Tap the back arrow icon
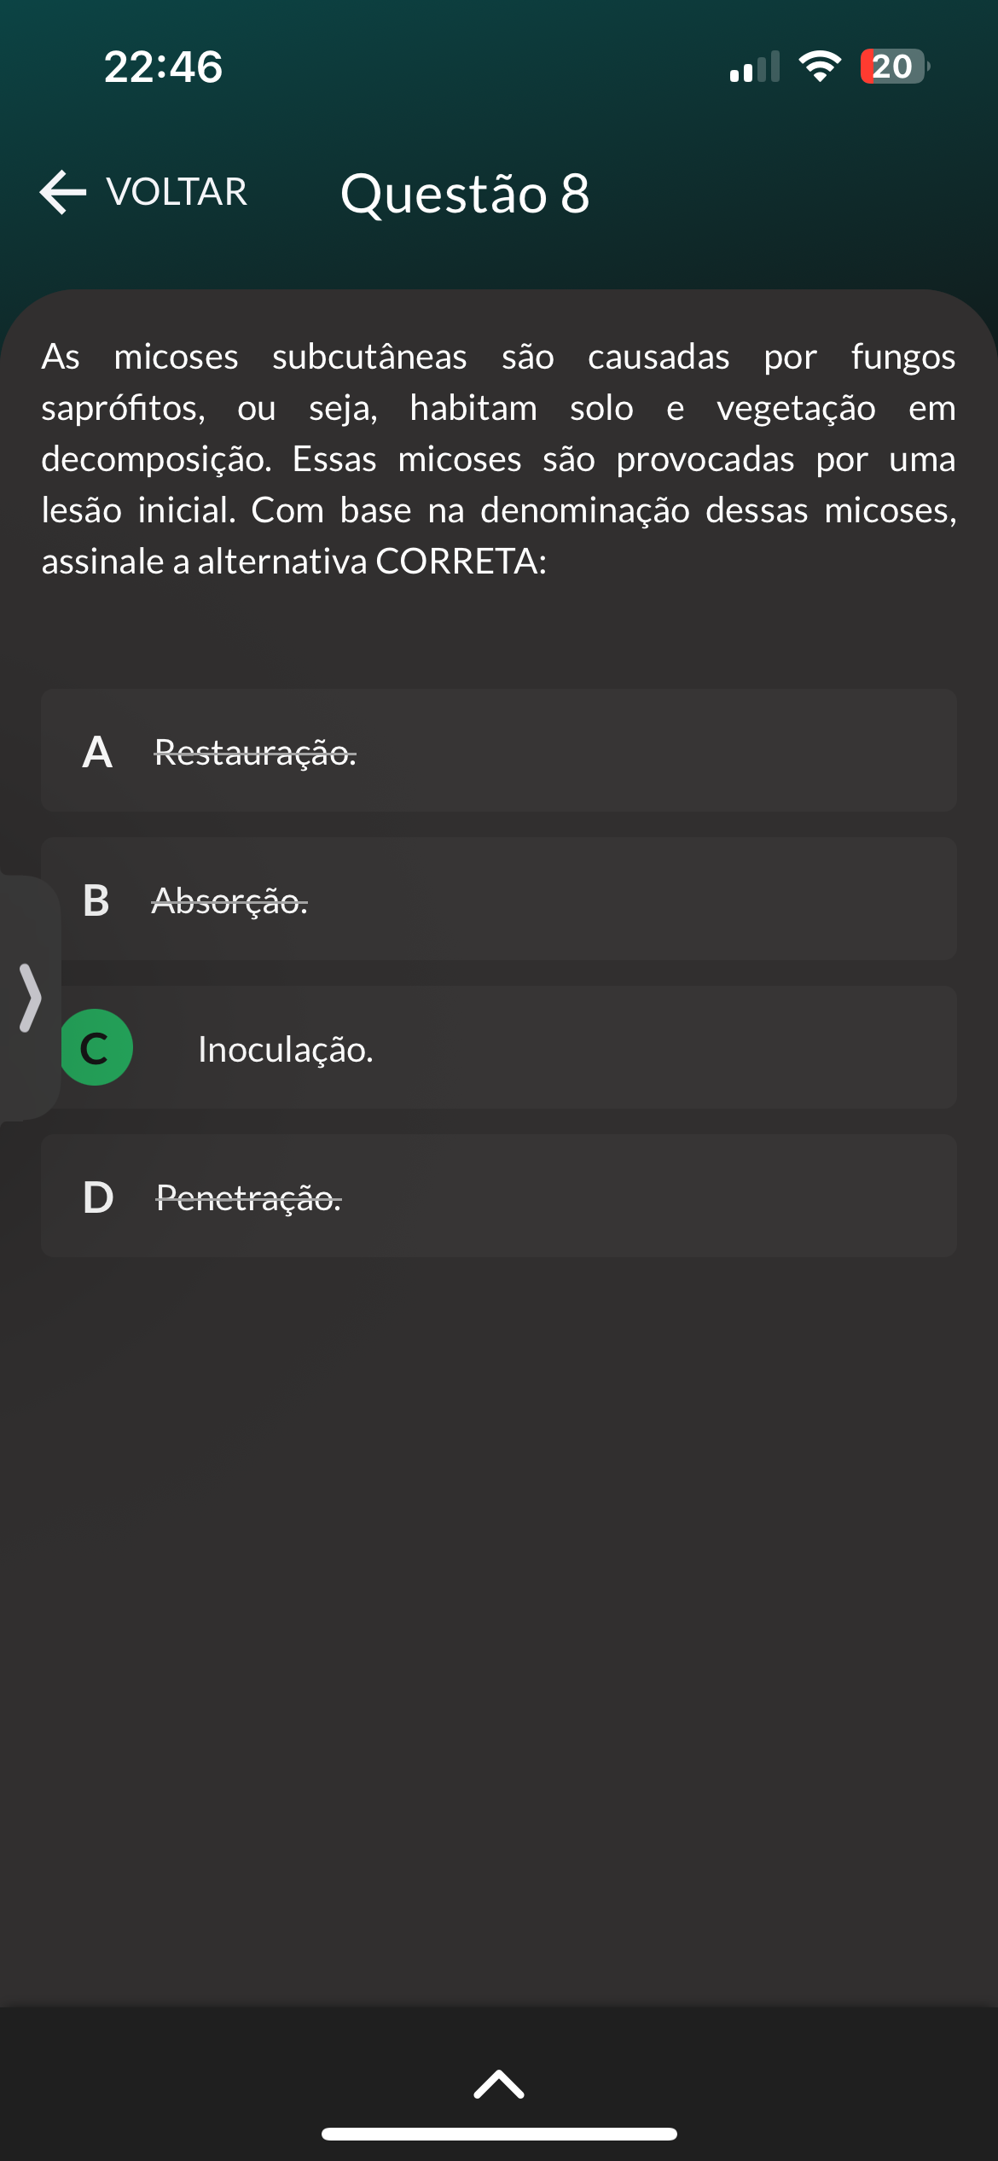This screenshot has height=2161, width=998. coord(63,192)
